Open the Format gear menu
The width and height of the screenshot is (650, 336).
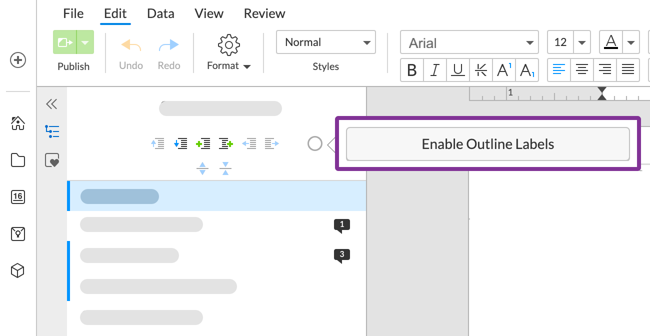coord(228,46)
